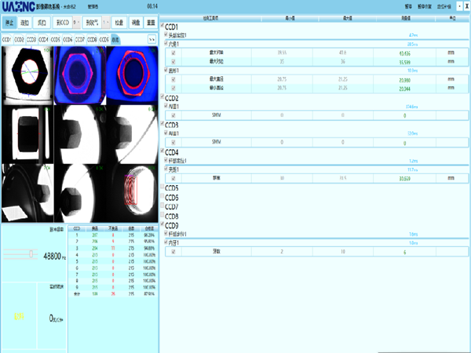The height and width of the screenshot is (353, 471).
Task: Close the application window with X
Action: 463,5
